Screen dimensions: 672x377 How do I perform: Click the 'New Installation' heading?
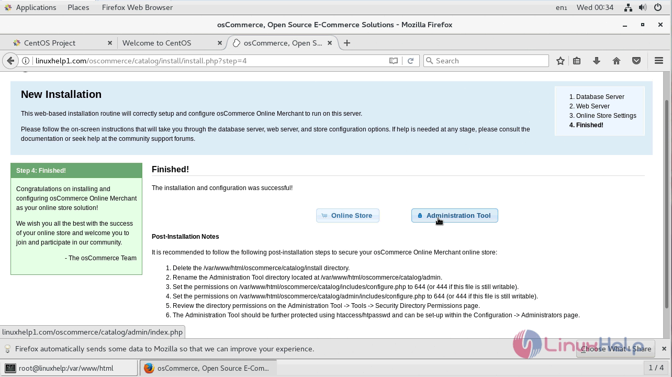(x=61, y=94)
